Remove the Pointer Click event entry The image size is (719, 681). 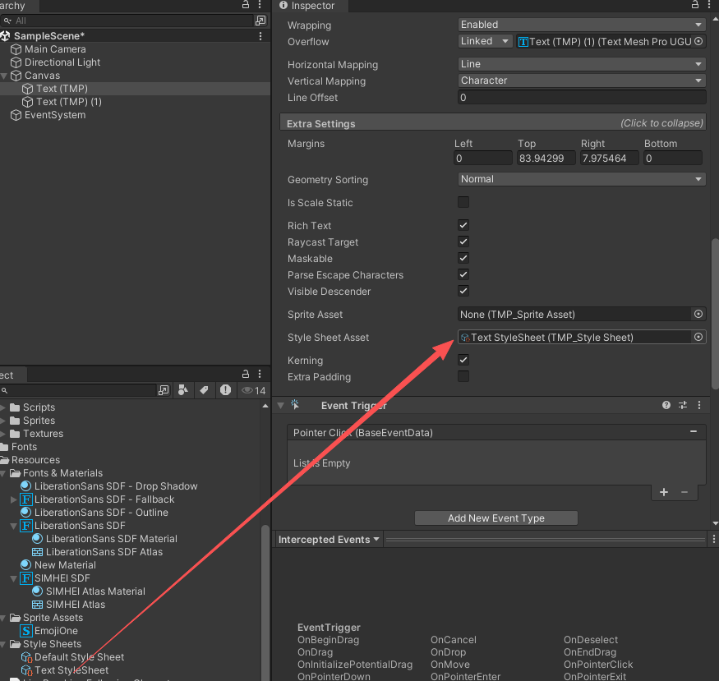click(694, 432)
